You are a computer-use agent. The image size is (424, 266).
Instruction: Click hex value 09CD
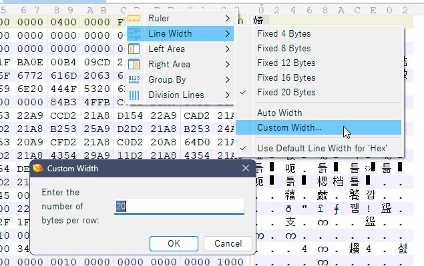click(97, 63)
